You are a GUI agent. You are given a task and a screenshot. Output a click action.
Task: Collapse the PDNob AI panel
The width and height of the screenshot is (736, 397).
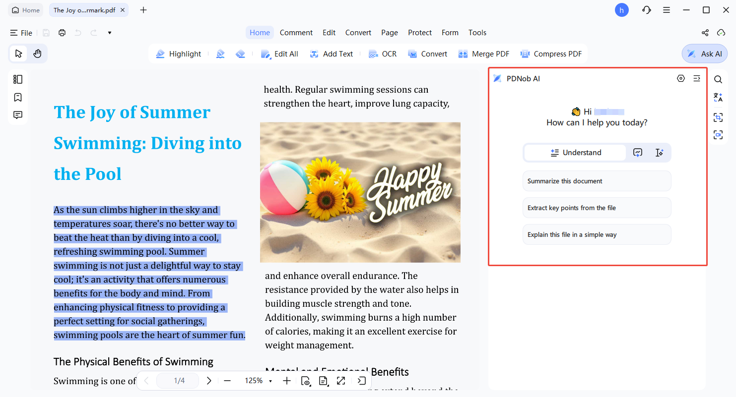[697, 78]
